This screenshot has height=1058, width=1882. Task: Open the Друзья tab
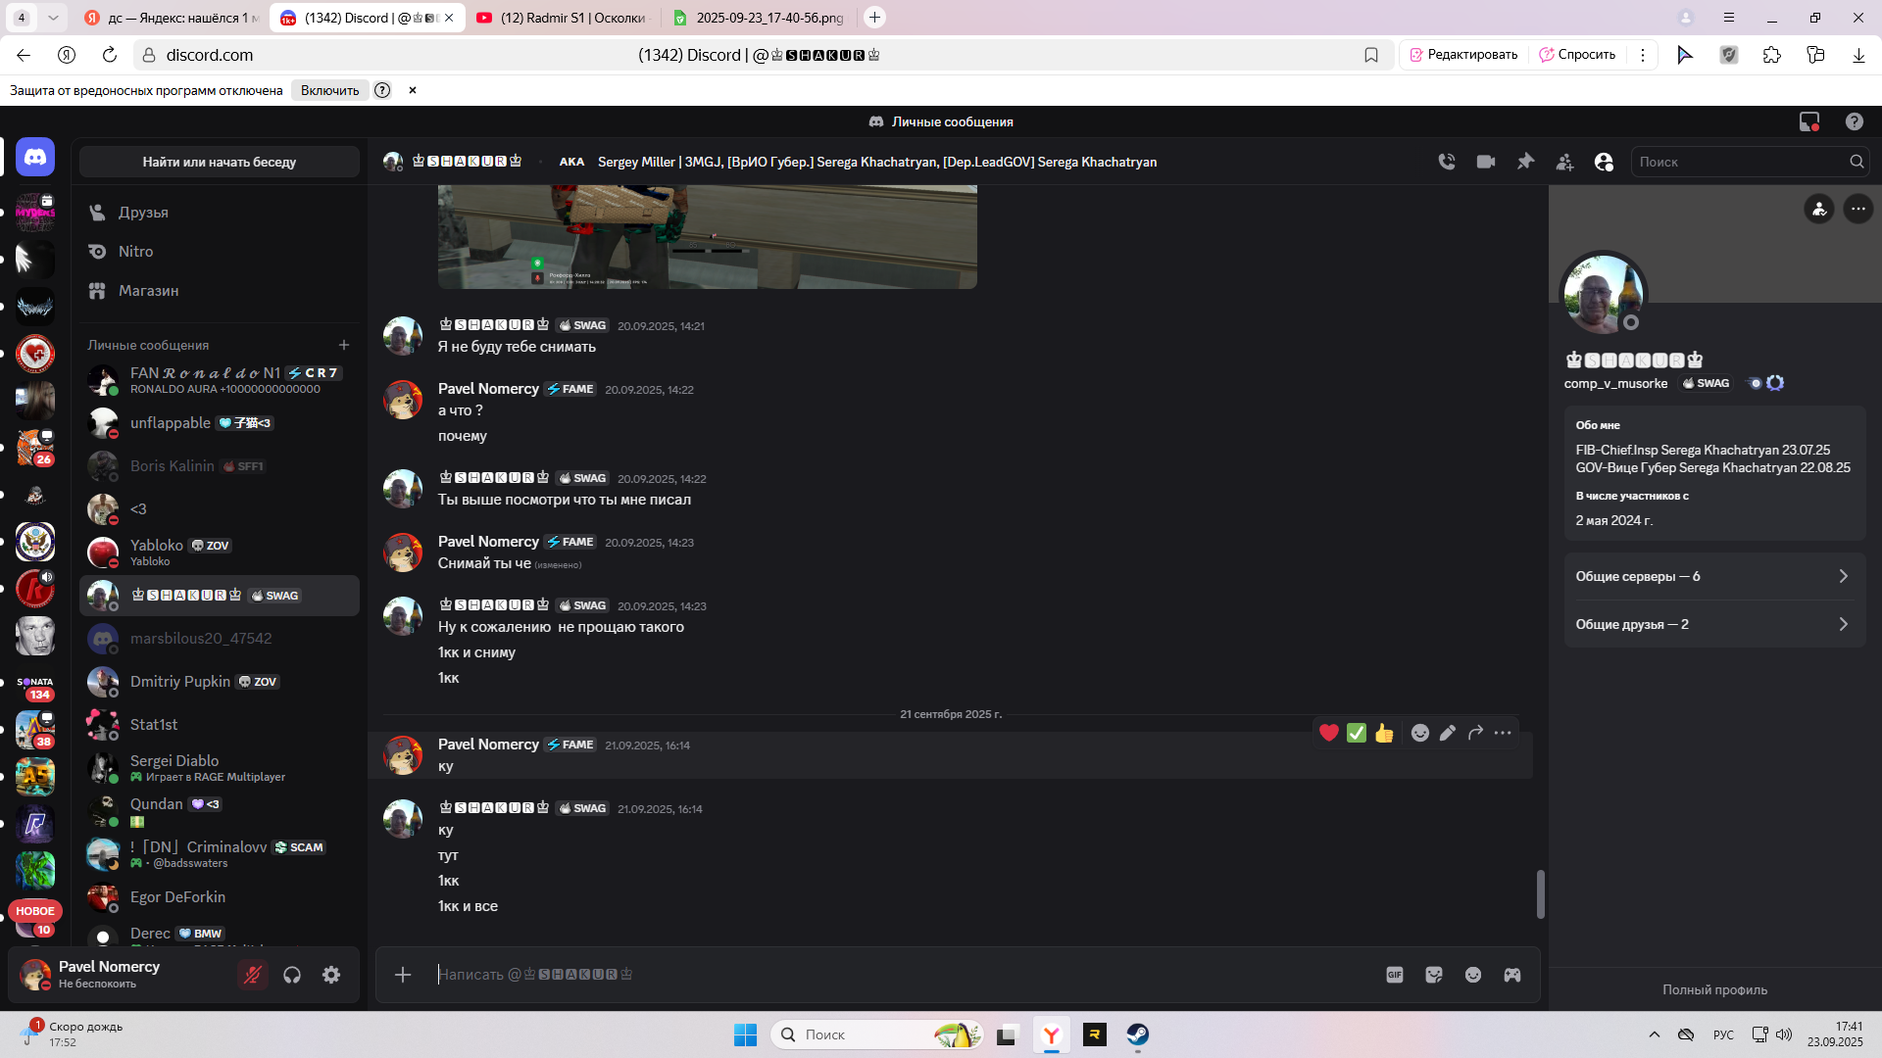point(143,213)
